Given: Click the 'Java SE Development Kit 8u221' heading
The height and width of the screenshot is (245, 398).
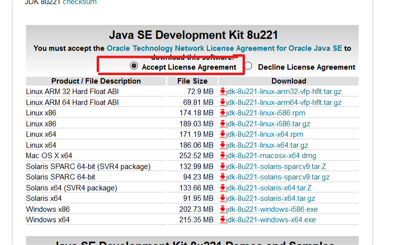Looking at the screenshot, I should click(193, 35).
